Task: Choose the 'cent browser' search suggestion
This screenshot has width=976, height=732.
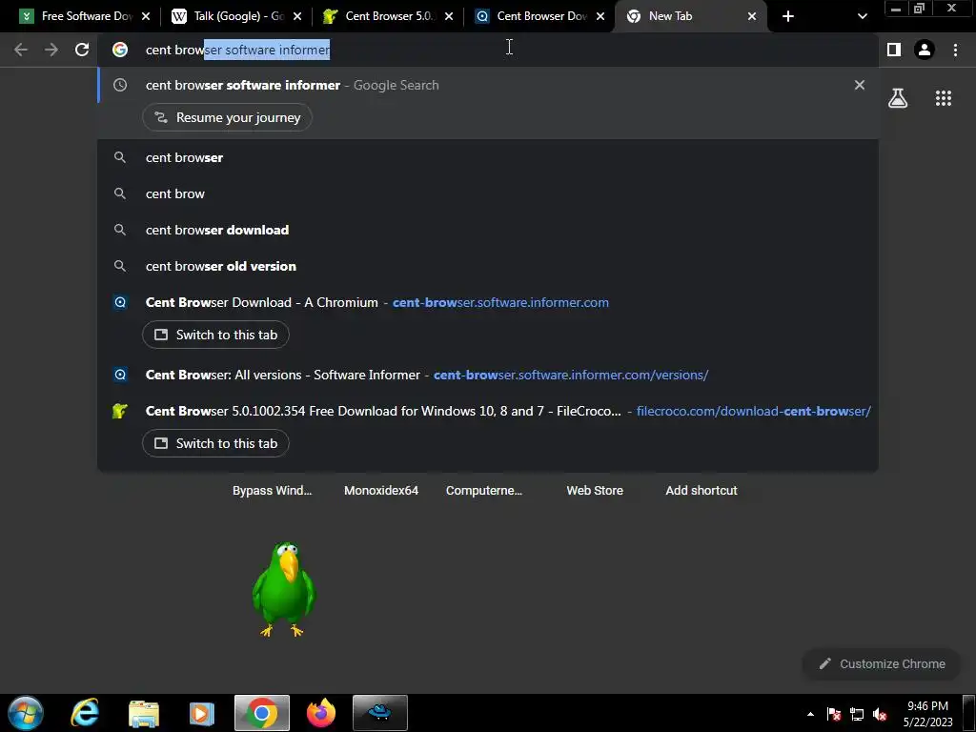Action: click(488, 157)
